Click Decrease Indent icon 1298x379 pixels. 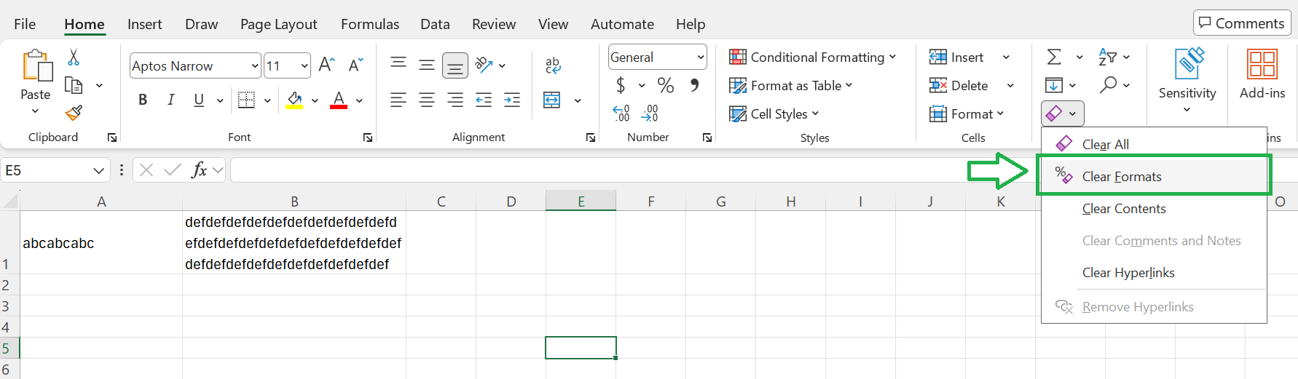tap(484, 100)
